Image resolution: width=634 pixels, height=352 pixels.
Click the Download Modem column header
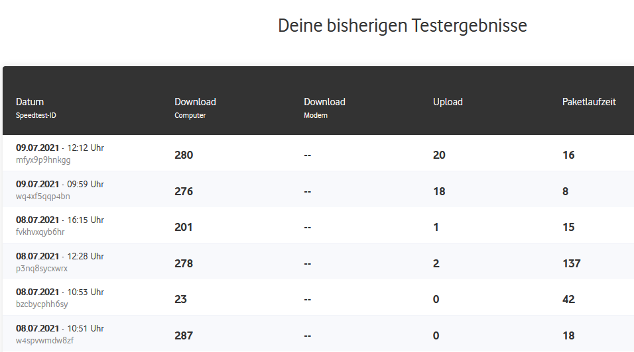[324, 102]
